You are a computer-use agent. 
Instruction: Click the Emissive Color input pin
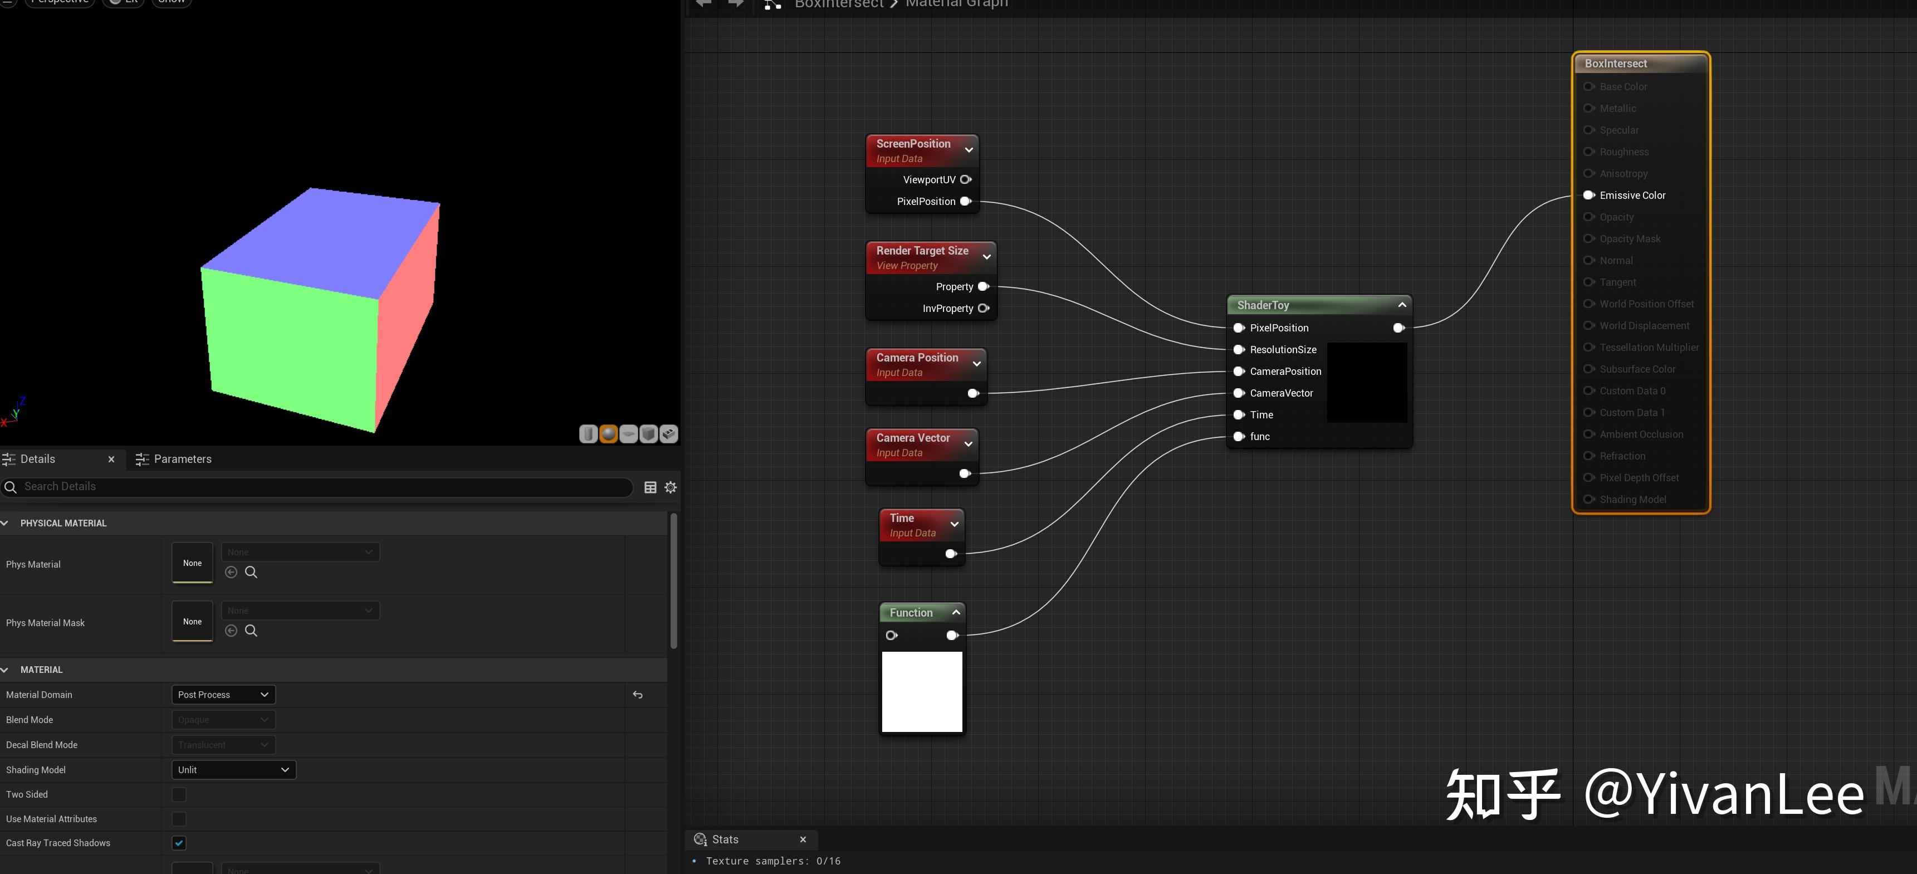point(1588,195)
